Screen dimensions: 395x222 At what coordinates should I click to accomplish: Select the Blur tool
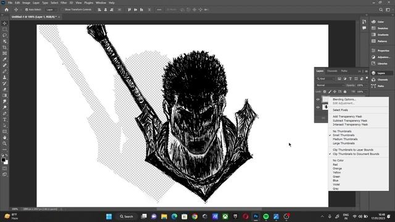pyautogui.click(x=4, y=101)
